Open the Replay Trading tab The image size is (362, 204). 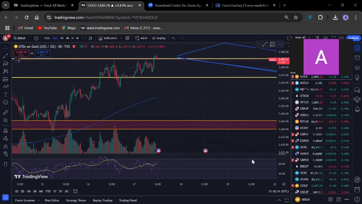[x=102, y=200]
